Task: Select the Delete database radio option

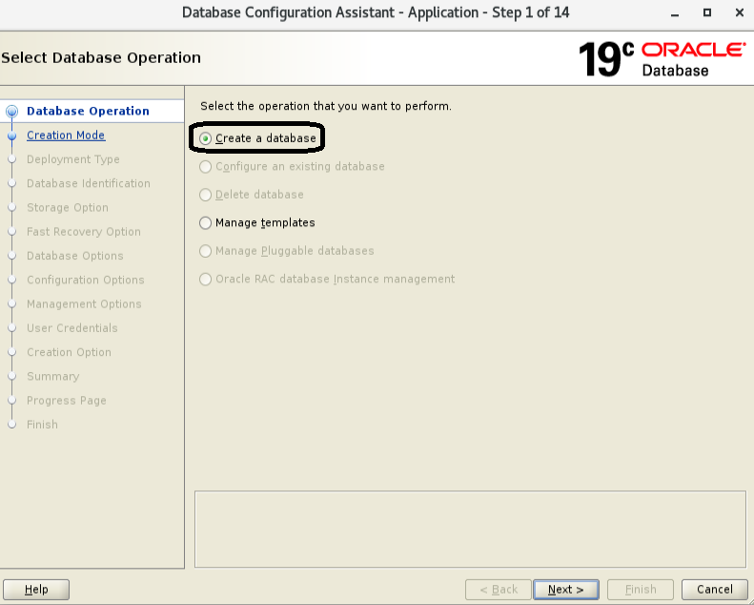Action: (205, 195)
